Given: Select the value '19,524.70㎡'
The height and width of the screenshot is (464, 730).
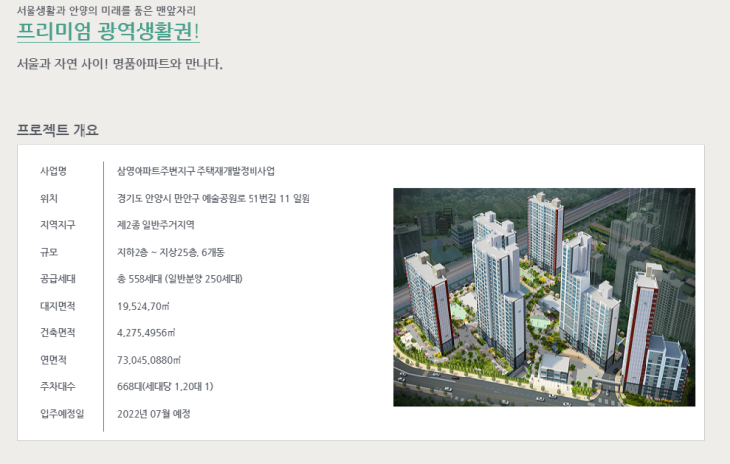Looking at the screenshot, I should coord(143,306).
